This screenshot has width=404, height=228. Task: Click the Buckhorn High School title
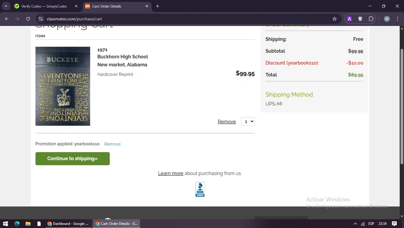[123, 57]
